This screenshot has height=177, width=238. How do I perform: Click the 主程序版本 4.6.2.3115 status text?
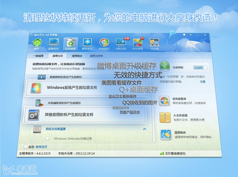[35, 153]
